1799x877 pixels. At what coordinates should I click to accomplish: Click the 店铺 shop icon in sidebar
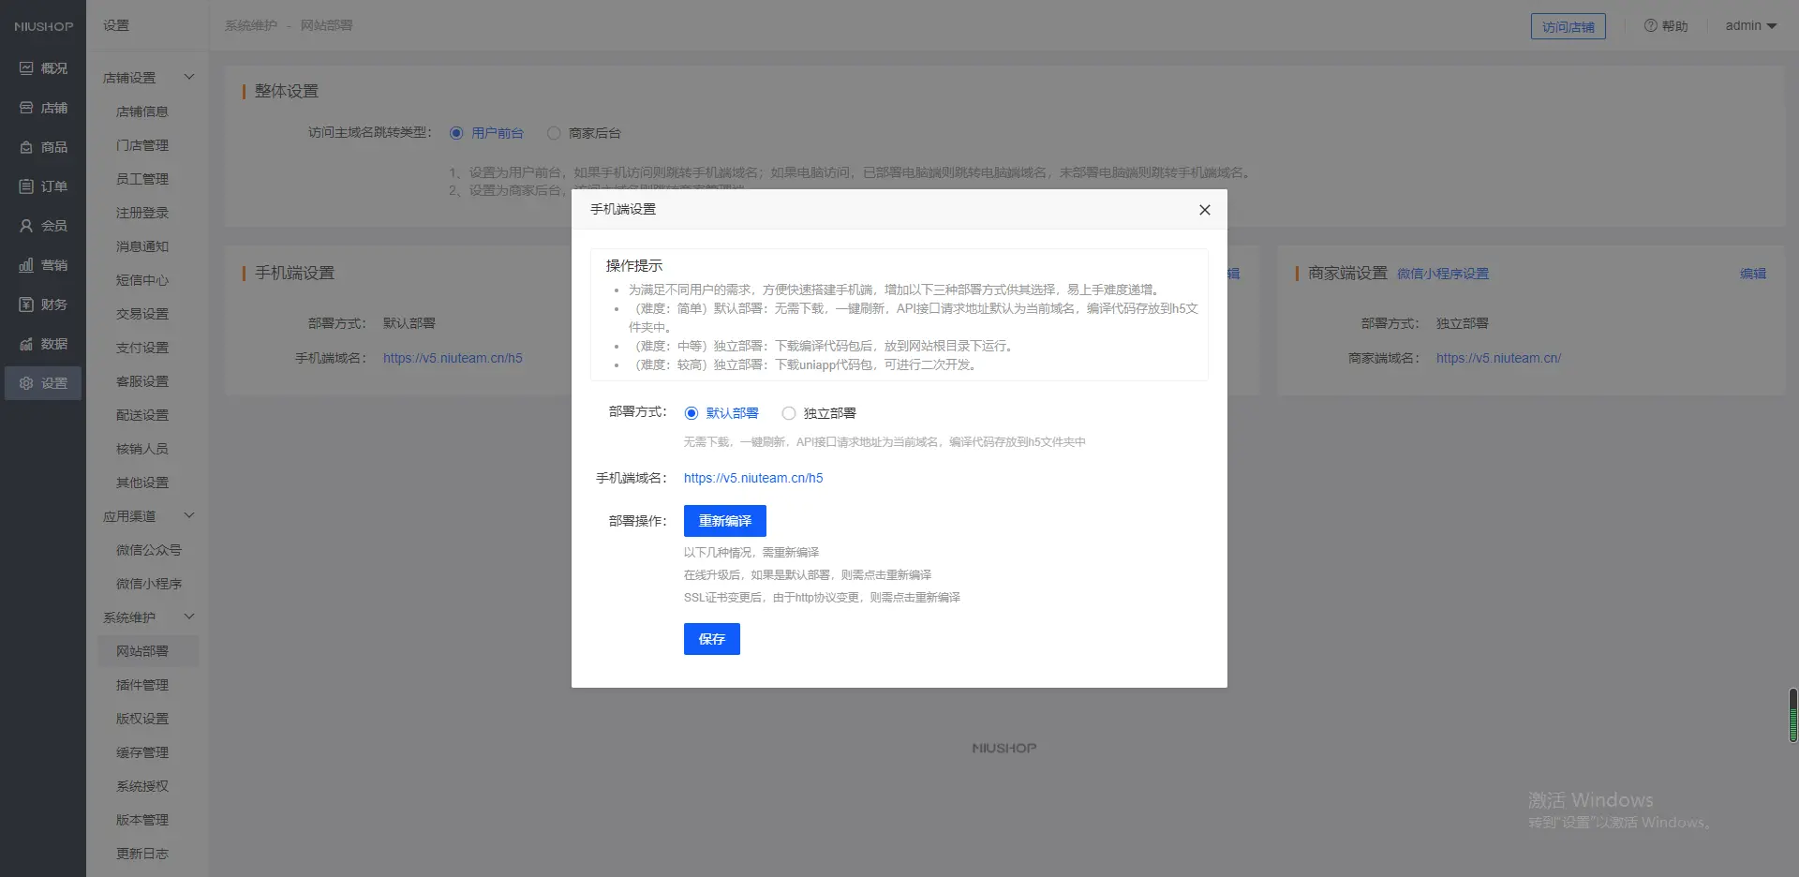26,108
